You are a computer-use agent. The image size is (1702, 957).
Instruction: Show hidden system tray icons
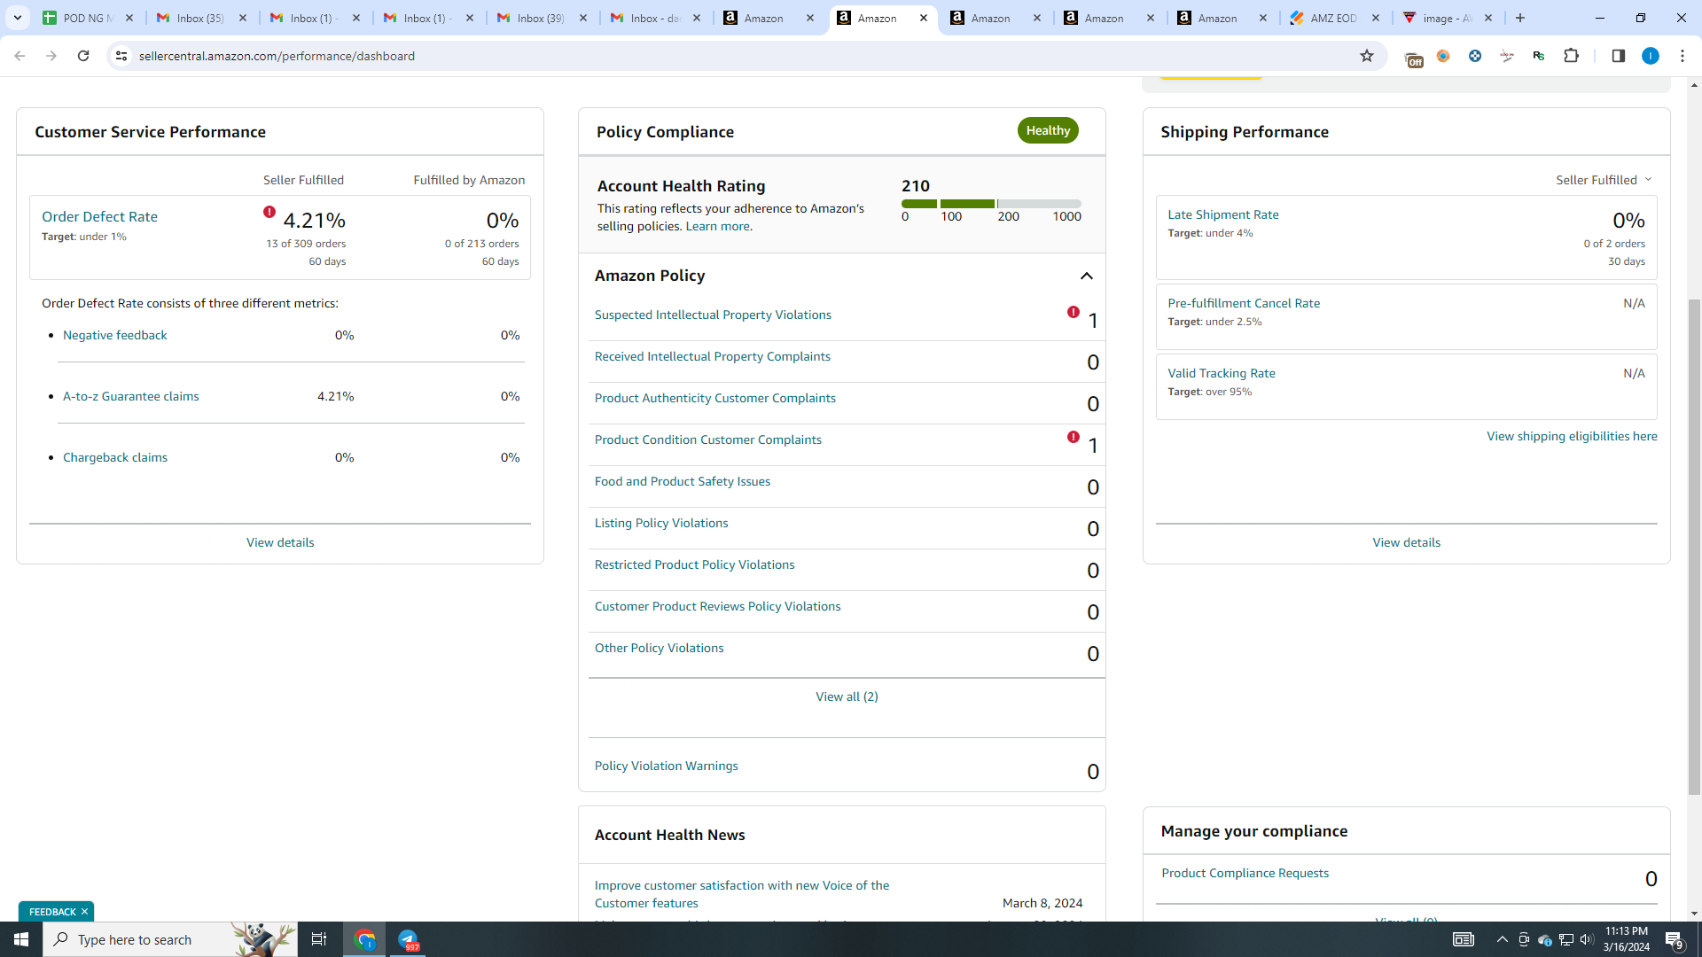tap(1503, 939)
